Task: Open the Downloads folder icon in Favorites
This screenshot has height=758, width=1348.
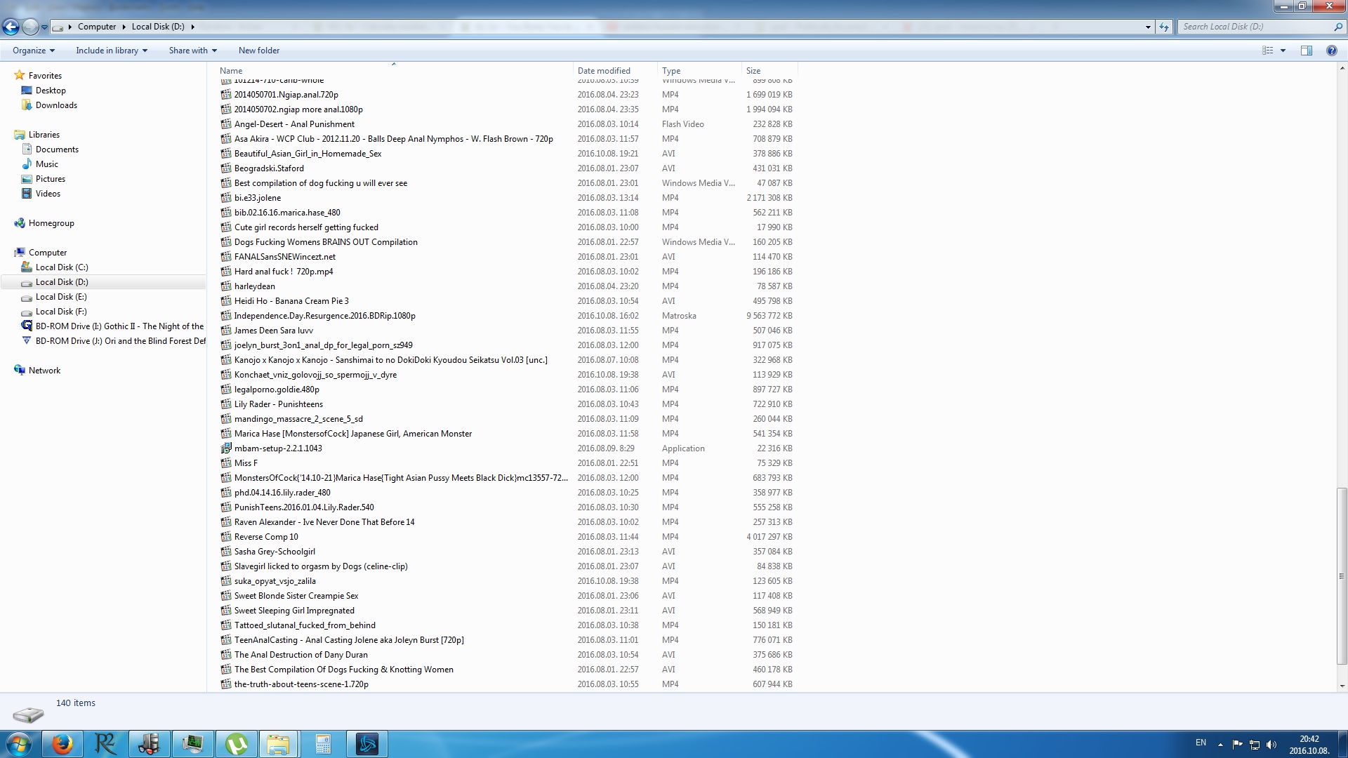Action: pos(27,105)
